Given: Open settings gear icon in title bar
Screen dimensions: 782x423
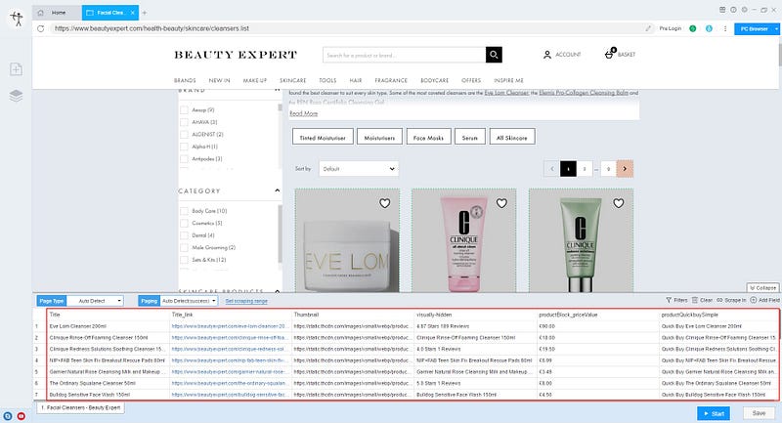Looking at the screenshot, I should (x=744, y=10).
